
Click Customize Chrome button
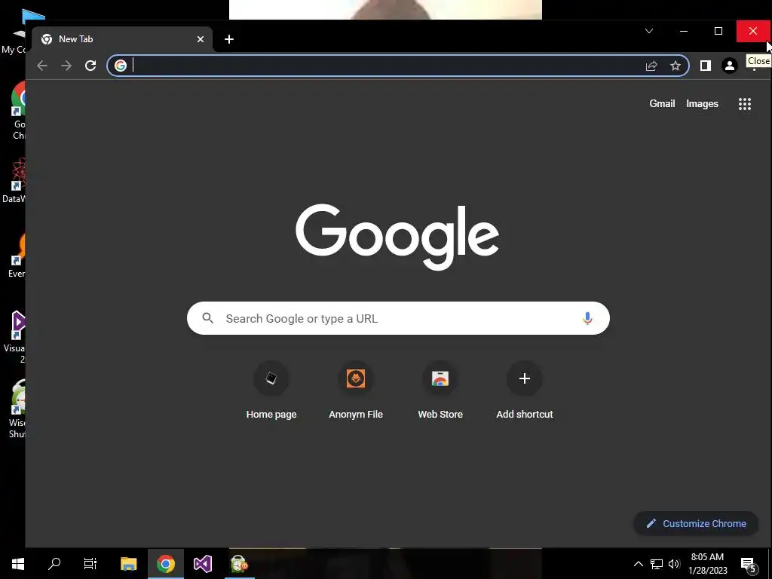tap(696, 523)
